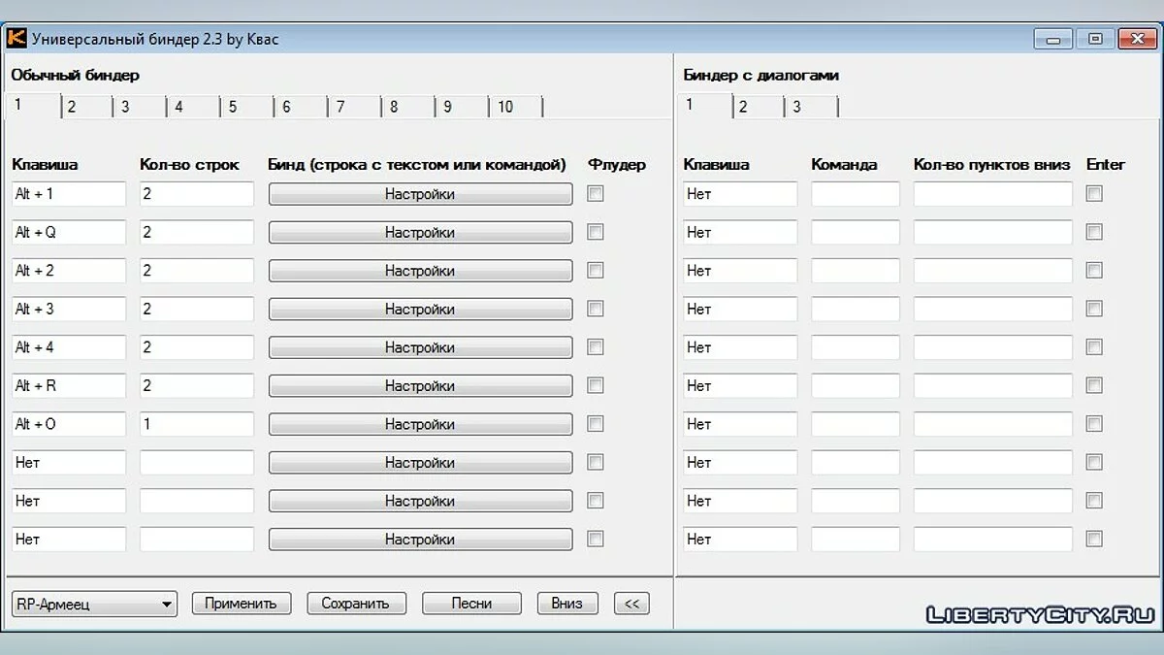Image resolution: width=1164 pixels, height=655 pixels.
Task: Open the Песни button
Action: [471, 604]
